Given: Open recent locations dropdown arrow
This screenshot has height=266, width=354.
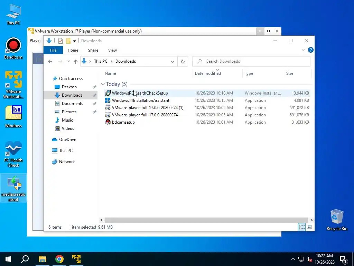Looking at the screenshot, I should [68, 61].
